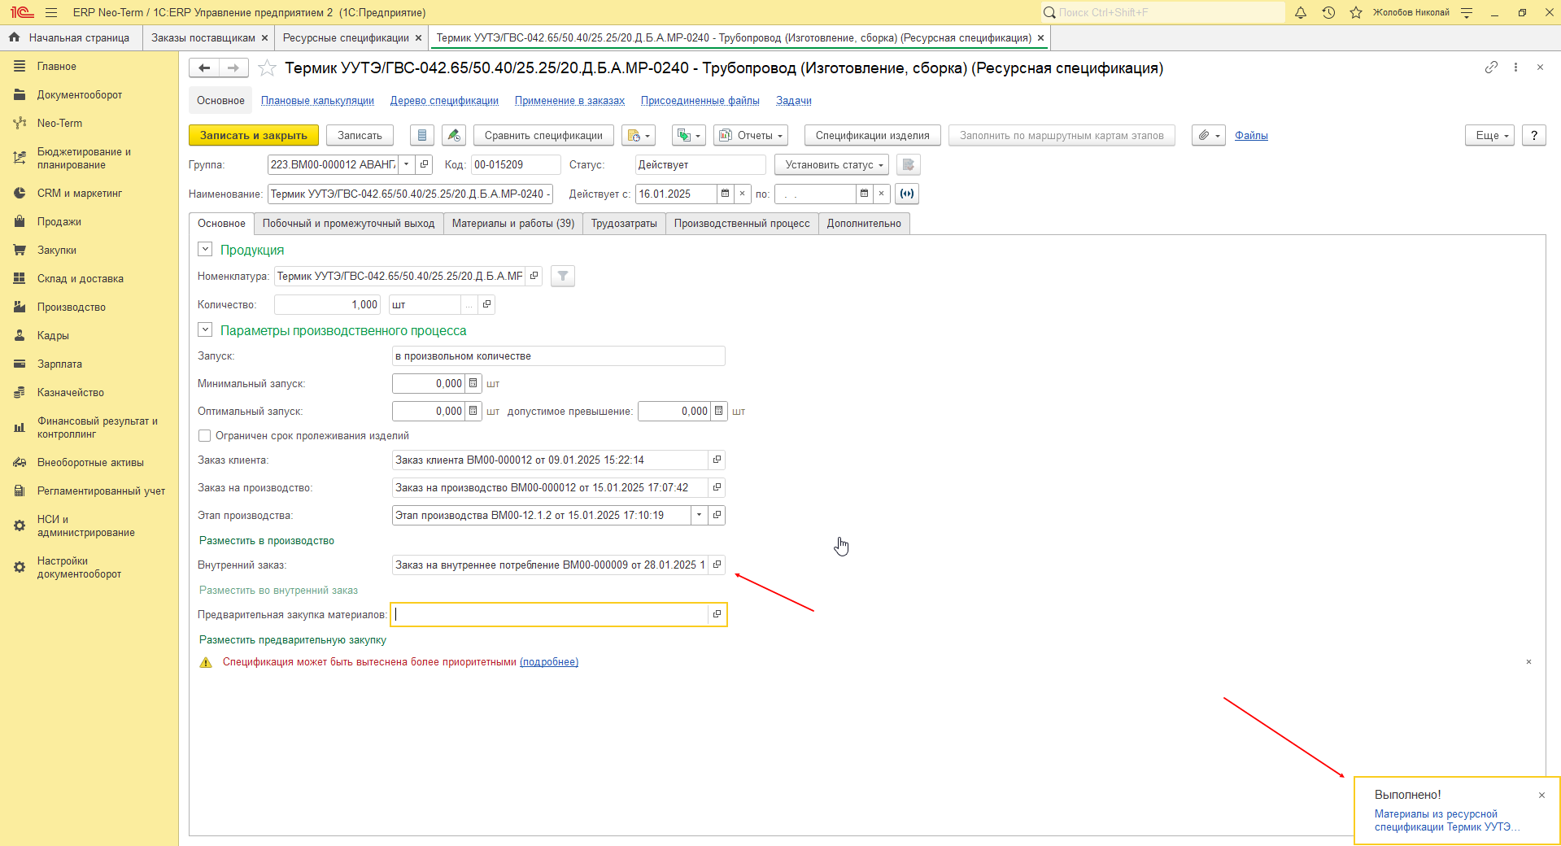The height and width of the screenshot is (846, 1561).
Task: Open the Отчеты dropdown menu
Action: pos(751,136)
